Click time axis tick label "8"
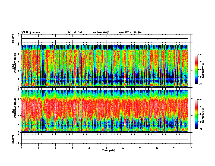 click(157, 148)
